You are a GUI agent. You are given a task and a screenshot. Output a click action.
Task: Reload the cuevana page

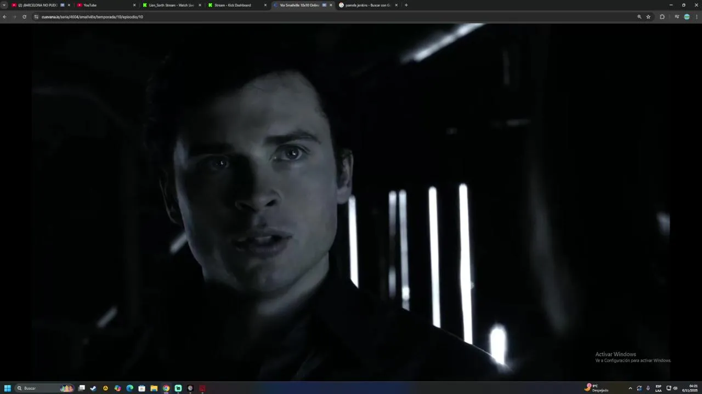24,17
